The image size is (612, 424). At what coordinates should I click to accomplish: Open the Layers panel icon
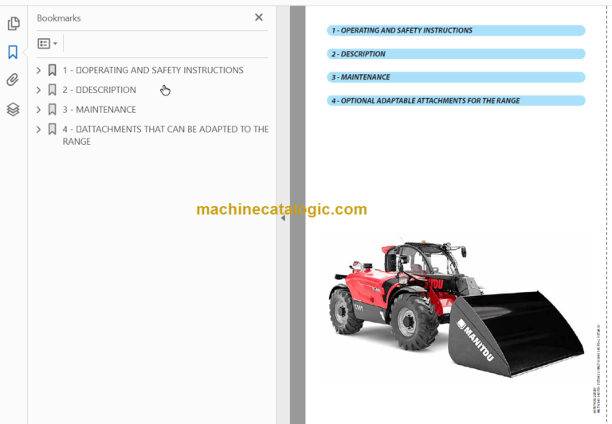point(13,110)
